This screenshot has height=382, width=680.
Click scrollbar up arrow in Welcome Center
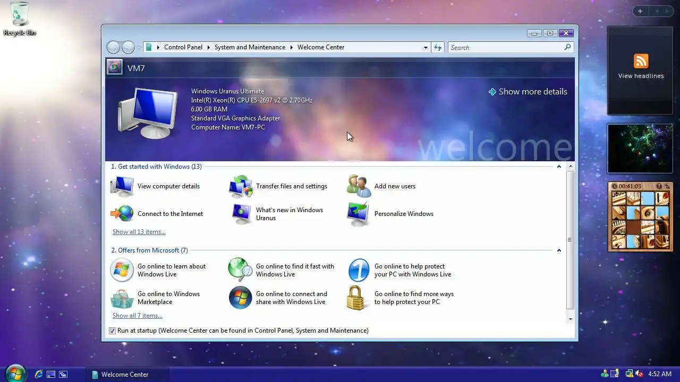[570, 167]
